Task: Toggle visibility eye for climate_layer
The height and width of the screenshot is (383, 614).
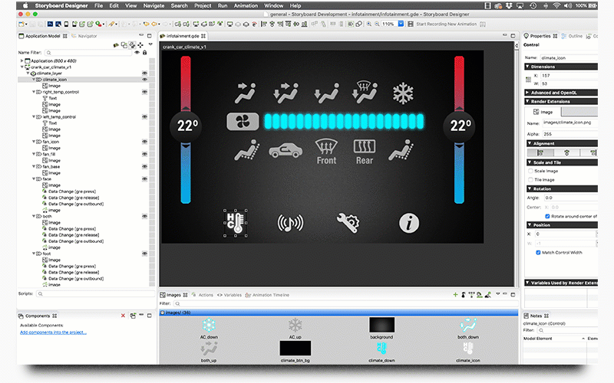Action: pos(144,73)
